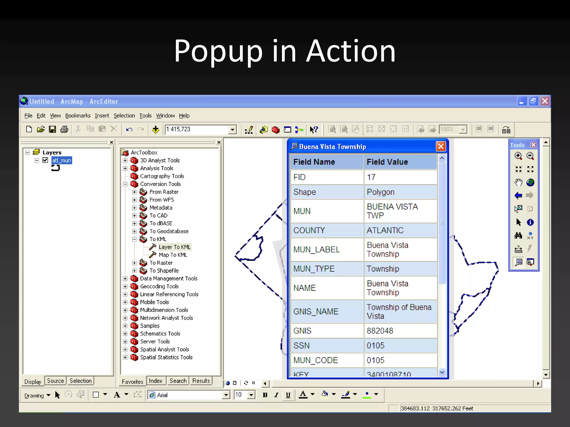The image size is (570, 427).
Task: Open the map scale dropdown
Action: pos(232,130)
